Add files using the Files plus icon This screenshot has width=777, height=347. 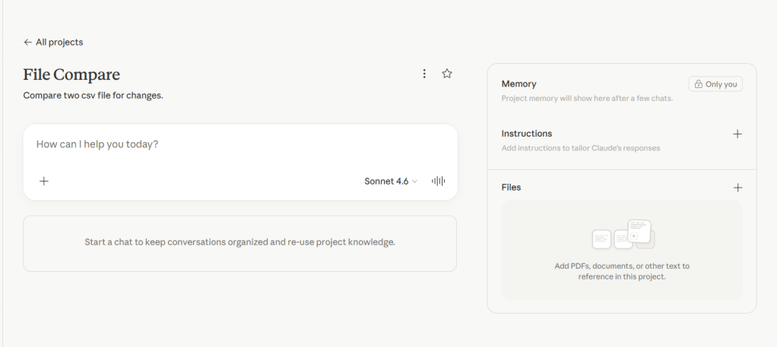pyautogui.click(x=737, y=188)
